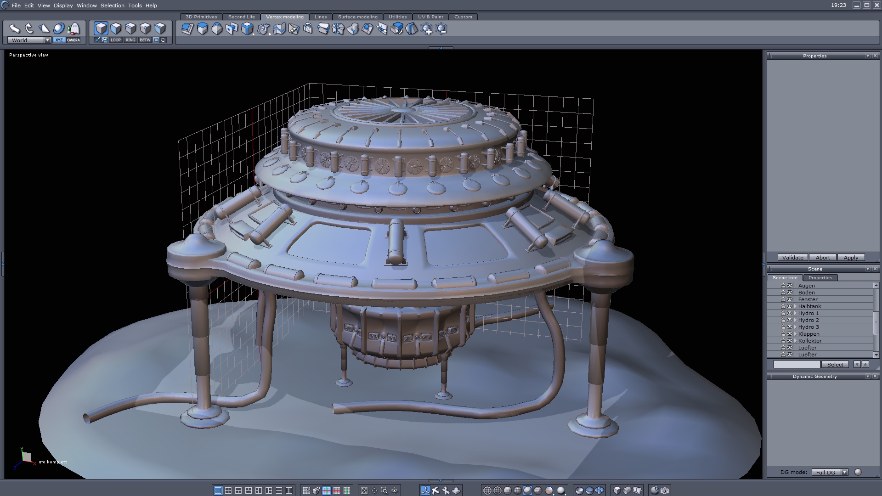
Task: Hide the Boden object via eye icon
Action: (790, 293)
